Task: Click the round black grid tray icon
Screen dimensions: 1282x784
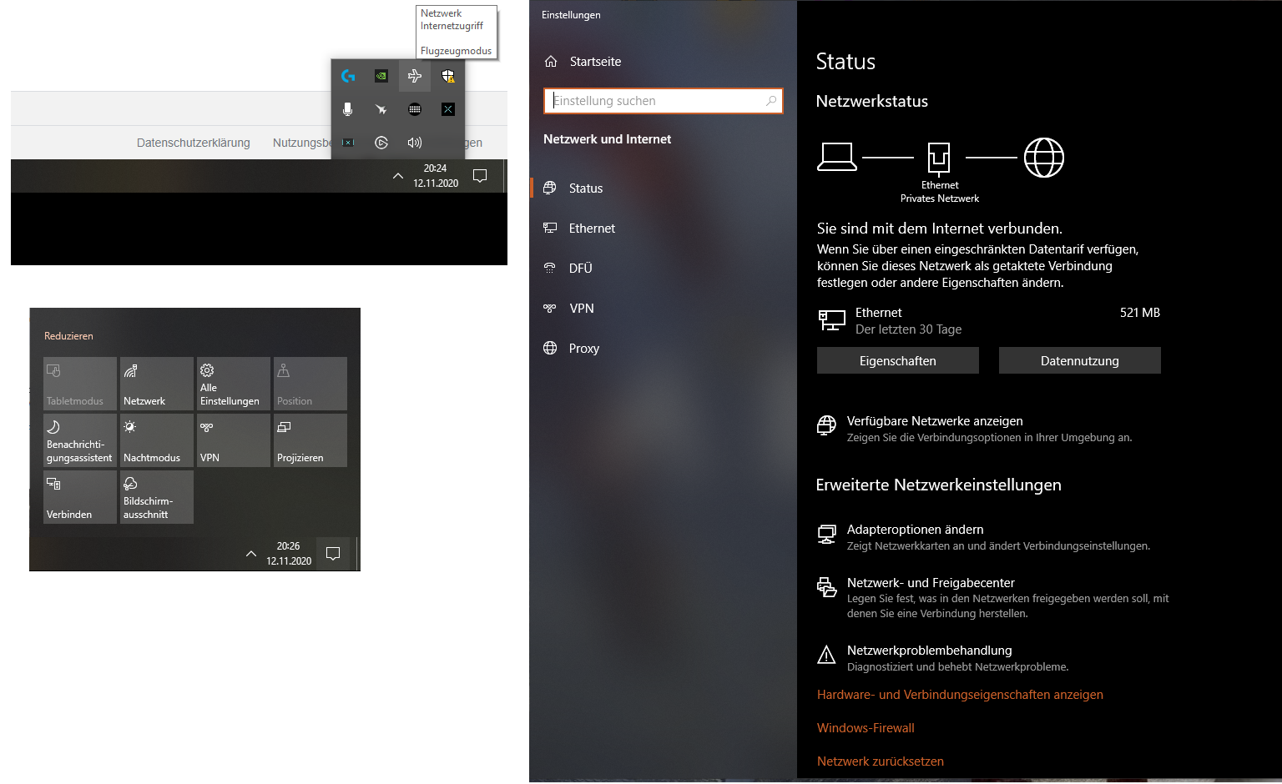Action: pos(415,109)
